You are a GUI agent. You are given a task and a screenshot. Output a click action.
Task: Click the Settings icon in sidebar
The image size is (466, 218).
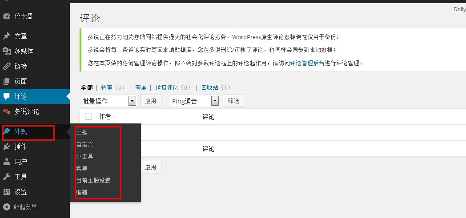[x=7, y=192]
